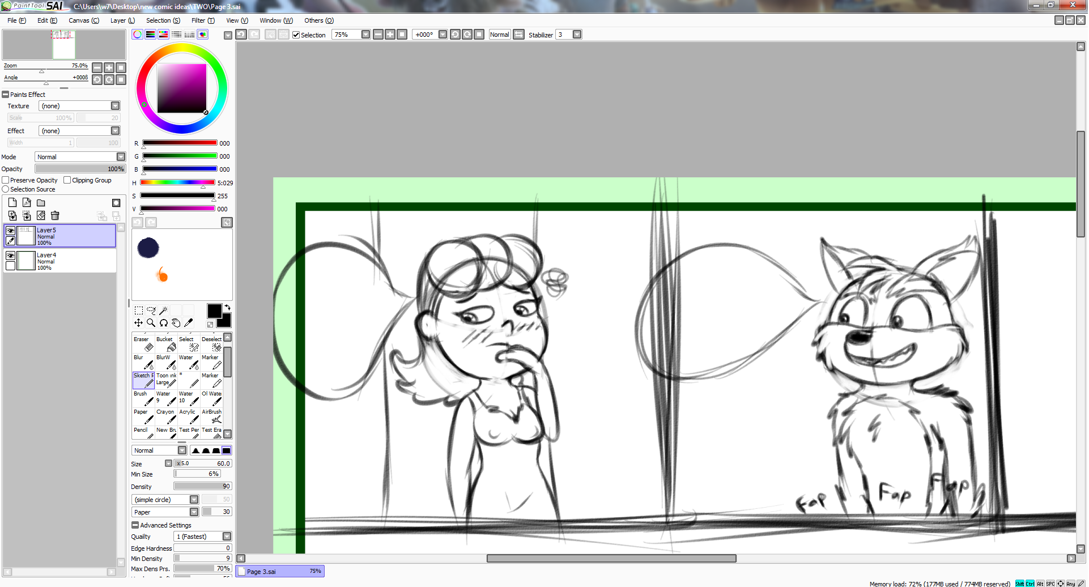Pick the AirBrush tool
The width and height of the screenshot is (1089, 587).
212,416
